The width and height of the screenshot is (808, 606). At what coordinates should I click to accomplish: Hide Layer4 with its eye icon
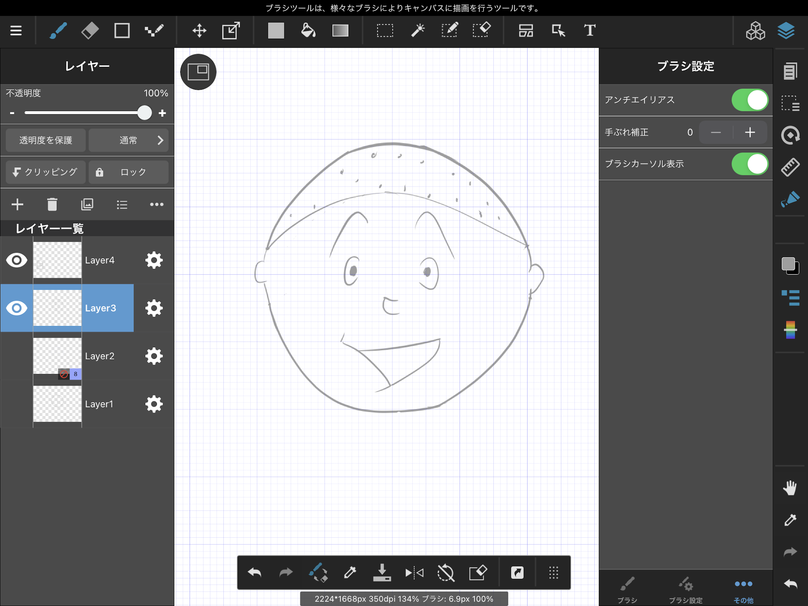(17, 260)
